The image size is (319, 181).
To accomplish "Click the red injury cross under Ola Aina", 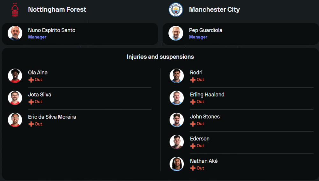I will pos(31,80).
